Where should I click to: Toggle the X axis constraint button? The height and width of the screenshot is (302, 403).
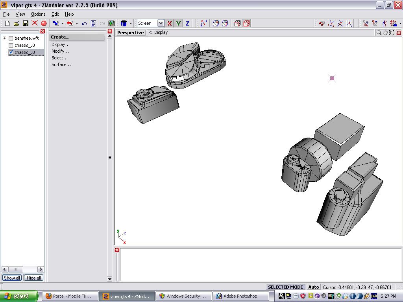[170, 24]
